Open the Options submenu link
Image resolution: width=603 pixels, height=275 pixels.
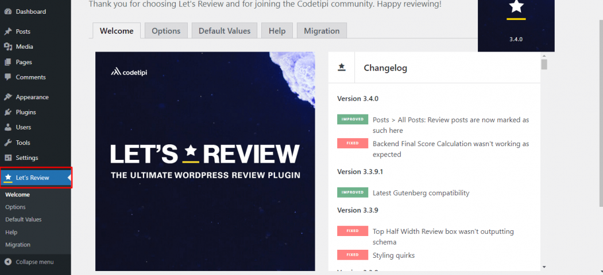pos(16,207)
